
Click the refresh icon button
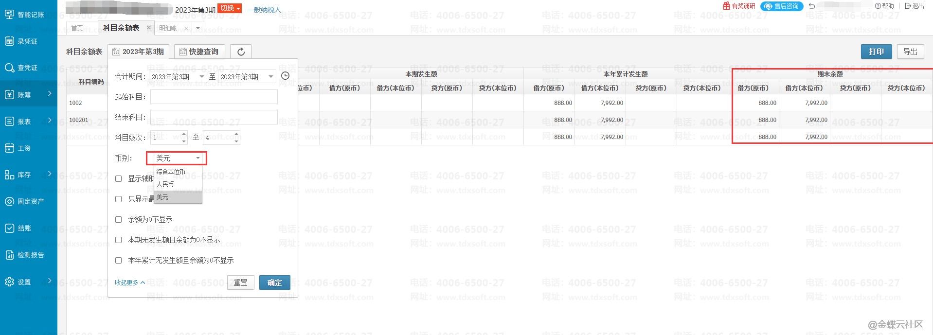241,52
